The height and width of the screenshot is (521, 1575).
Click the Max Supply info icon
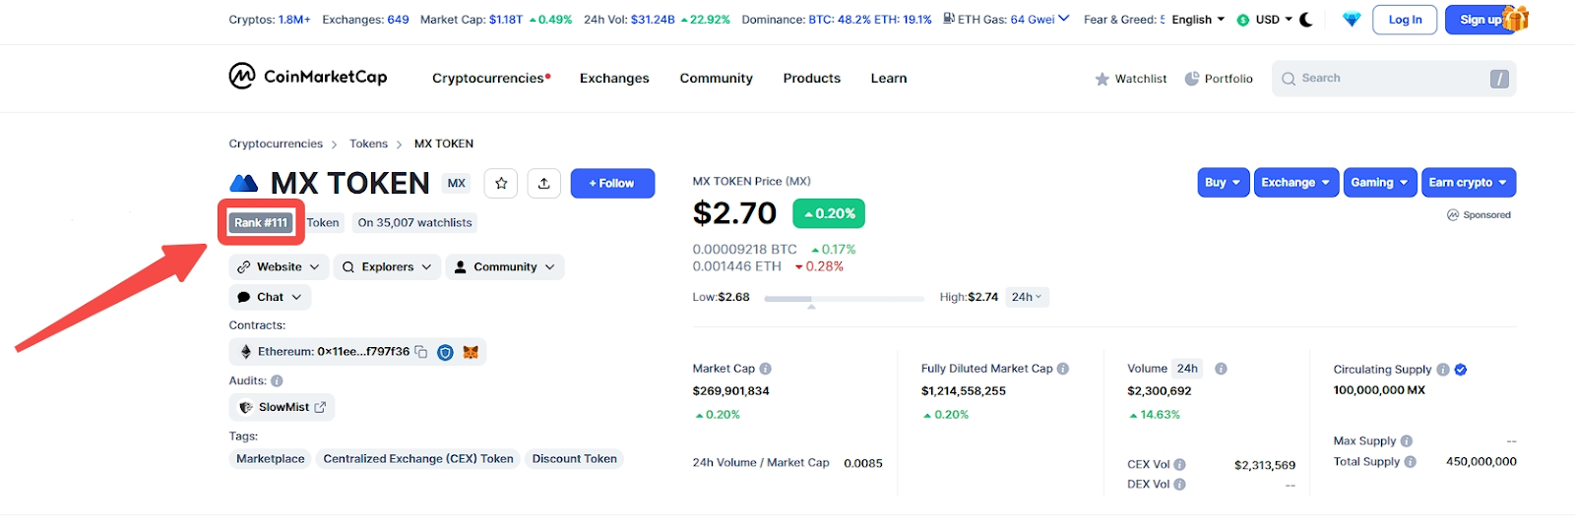(1407, 441)
